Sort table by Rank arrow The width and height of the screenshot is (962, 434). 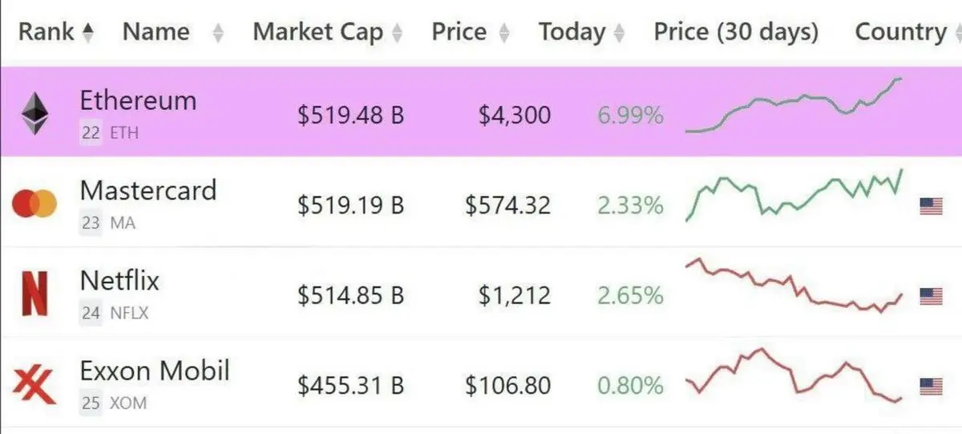[87, 33]
